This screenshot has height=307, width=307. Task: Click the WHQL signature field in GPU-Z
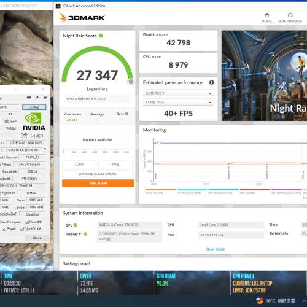pos(31,193)
